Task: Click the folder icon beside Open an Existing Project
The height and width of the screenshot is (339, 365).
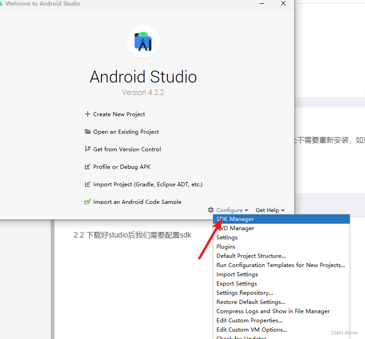Action: click(x=88, y=131)
